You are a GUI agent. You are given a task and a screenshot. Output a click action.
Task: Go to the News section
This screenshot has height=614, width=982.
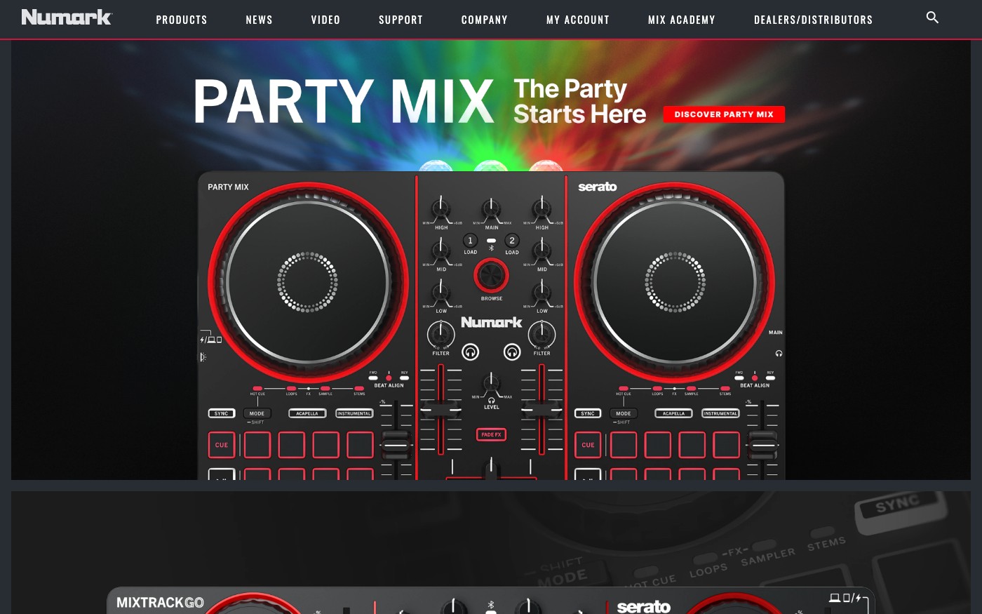click(x=259, y=20)
